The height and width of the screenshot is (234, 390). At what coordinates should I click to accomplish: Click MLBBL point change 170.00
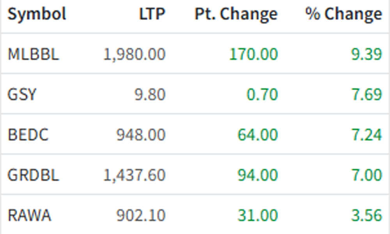[253, 54]
